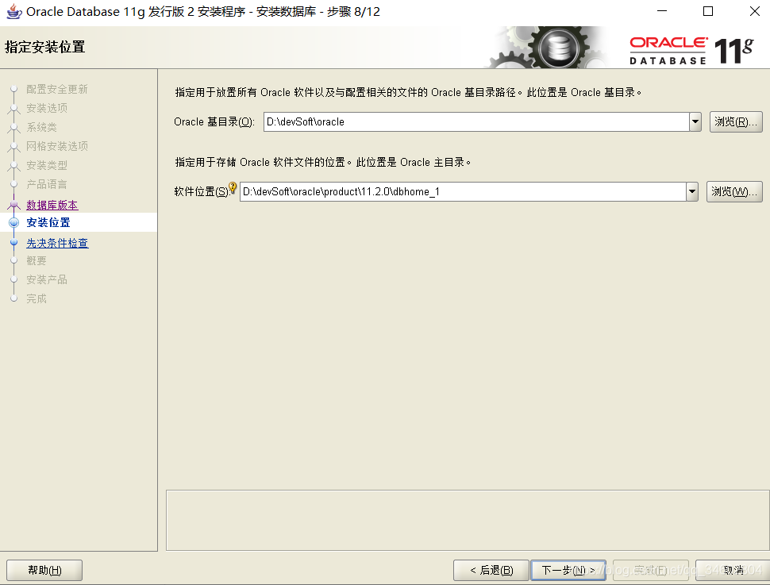Open the 软件位置 dropdown arrow
Image resolution: width=770 pixels, height=585 pixels.
pos(692,191)
